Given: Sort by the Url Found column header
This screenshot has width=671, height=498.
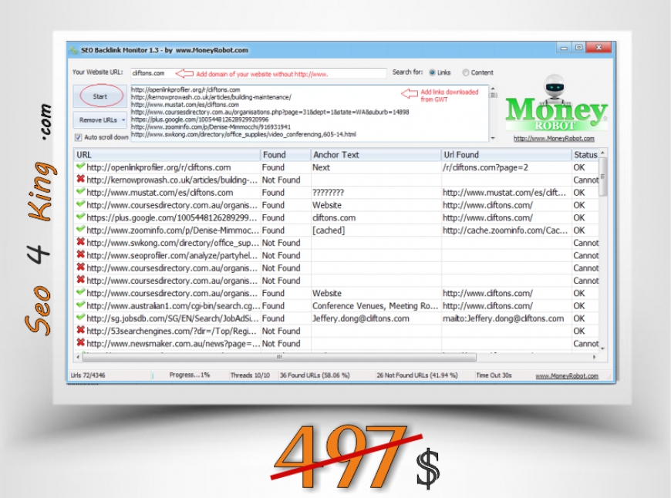Looking at the screenshot, I should pyautogui.click(x=506, y=155).
